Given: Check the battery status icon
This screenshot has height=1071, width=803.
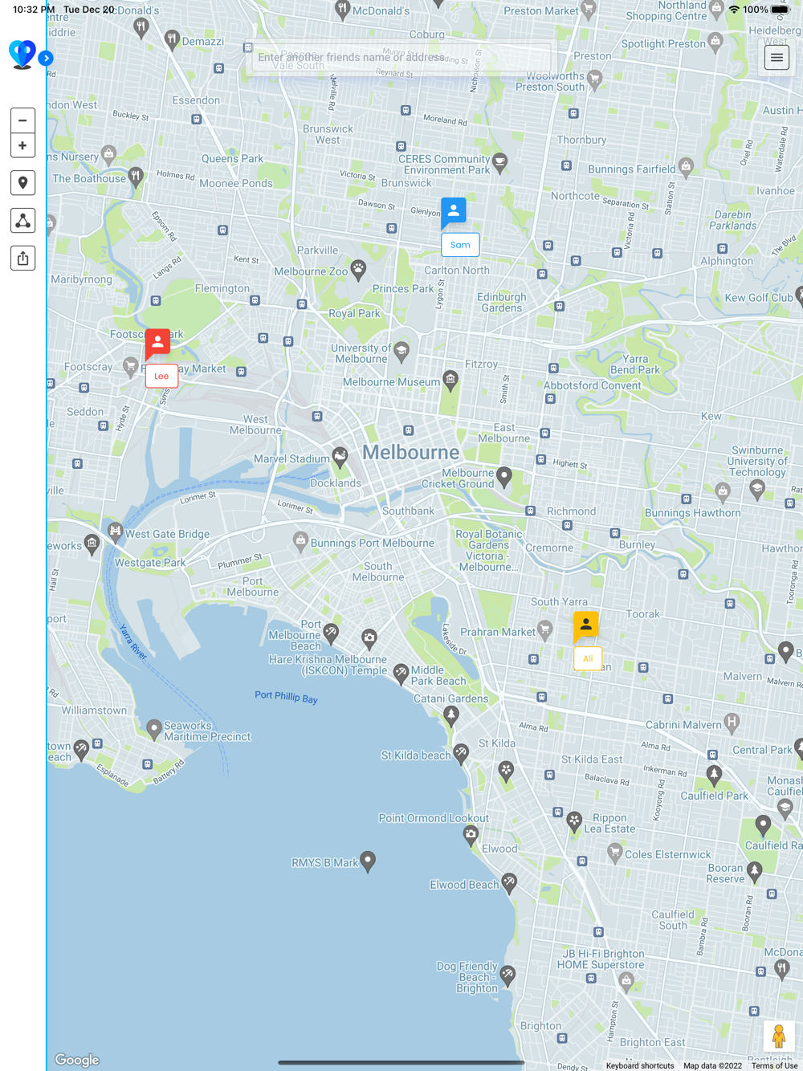Looking at the screenshot, I should (781, 10).
